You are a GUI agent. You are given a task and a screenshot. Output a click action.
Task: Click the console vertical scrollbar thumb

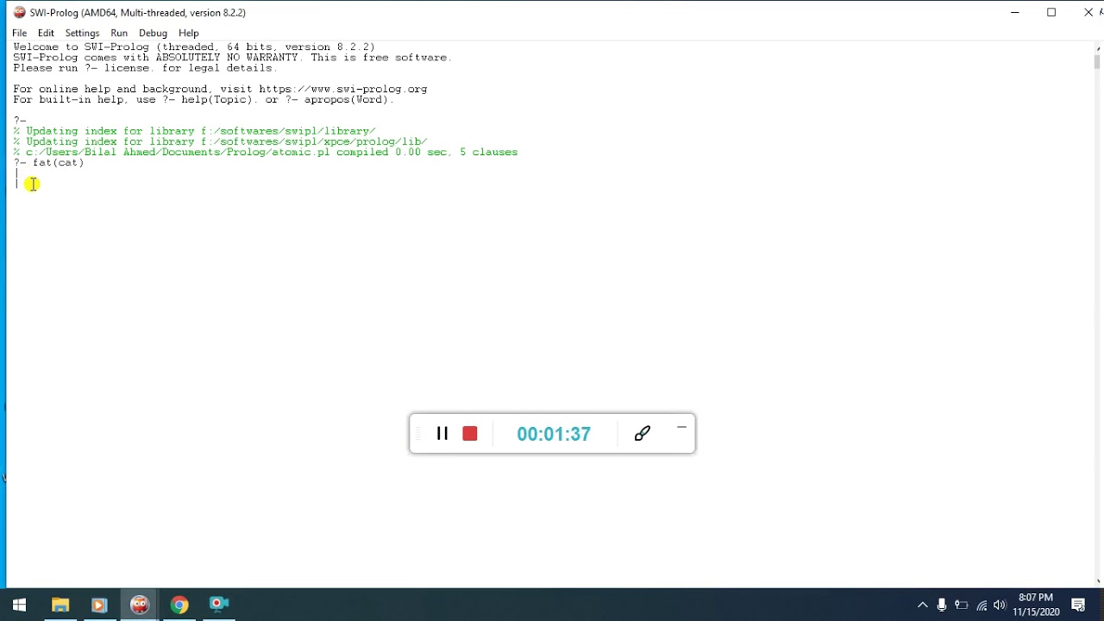tap(1097, 60)
